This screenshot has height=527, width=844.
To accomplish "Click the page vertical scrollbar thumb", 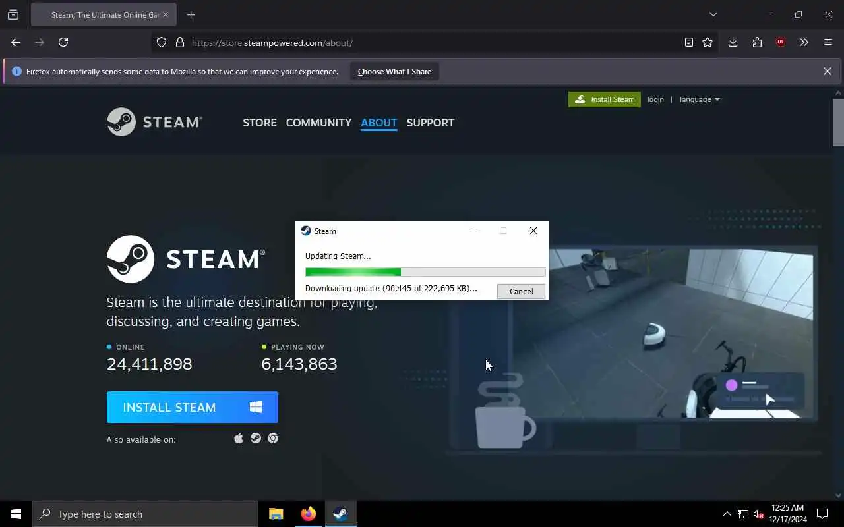I will click(x=838, y=123).
